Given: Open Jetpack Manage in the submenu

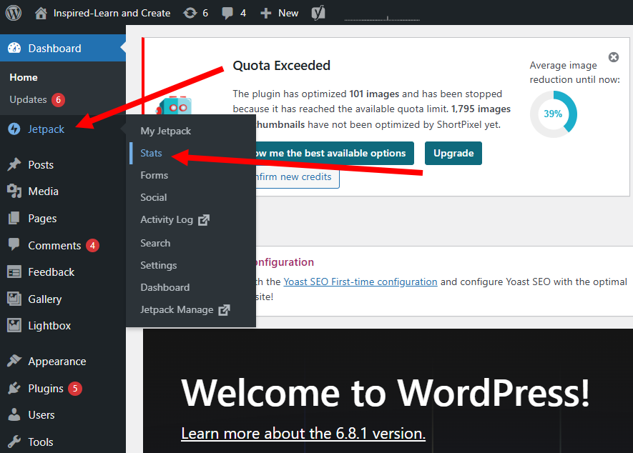Looking at the screenshot, I should coord(177,310).
